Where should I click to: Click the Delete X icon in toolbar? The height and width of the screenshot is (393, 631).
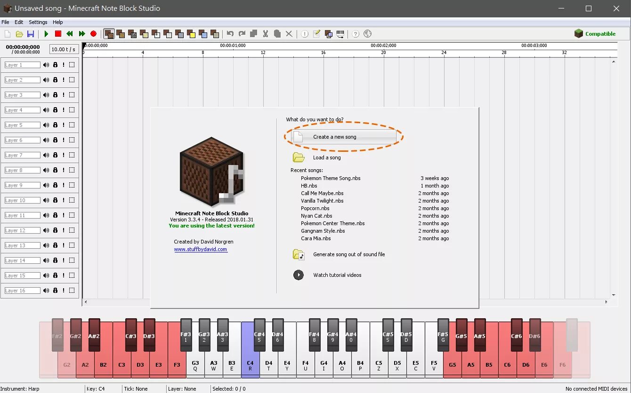coord(289,34)
